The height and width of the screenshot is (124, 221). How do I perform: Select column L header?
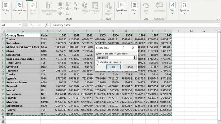click(x=178, y=31)
